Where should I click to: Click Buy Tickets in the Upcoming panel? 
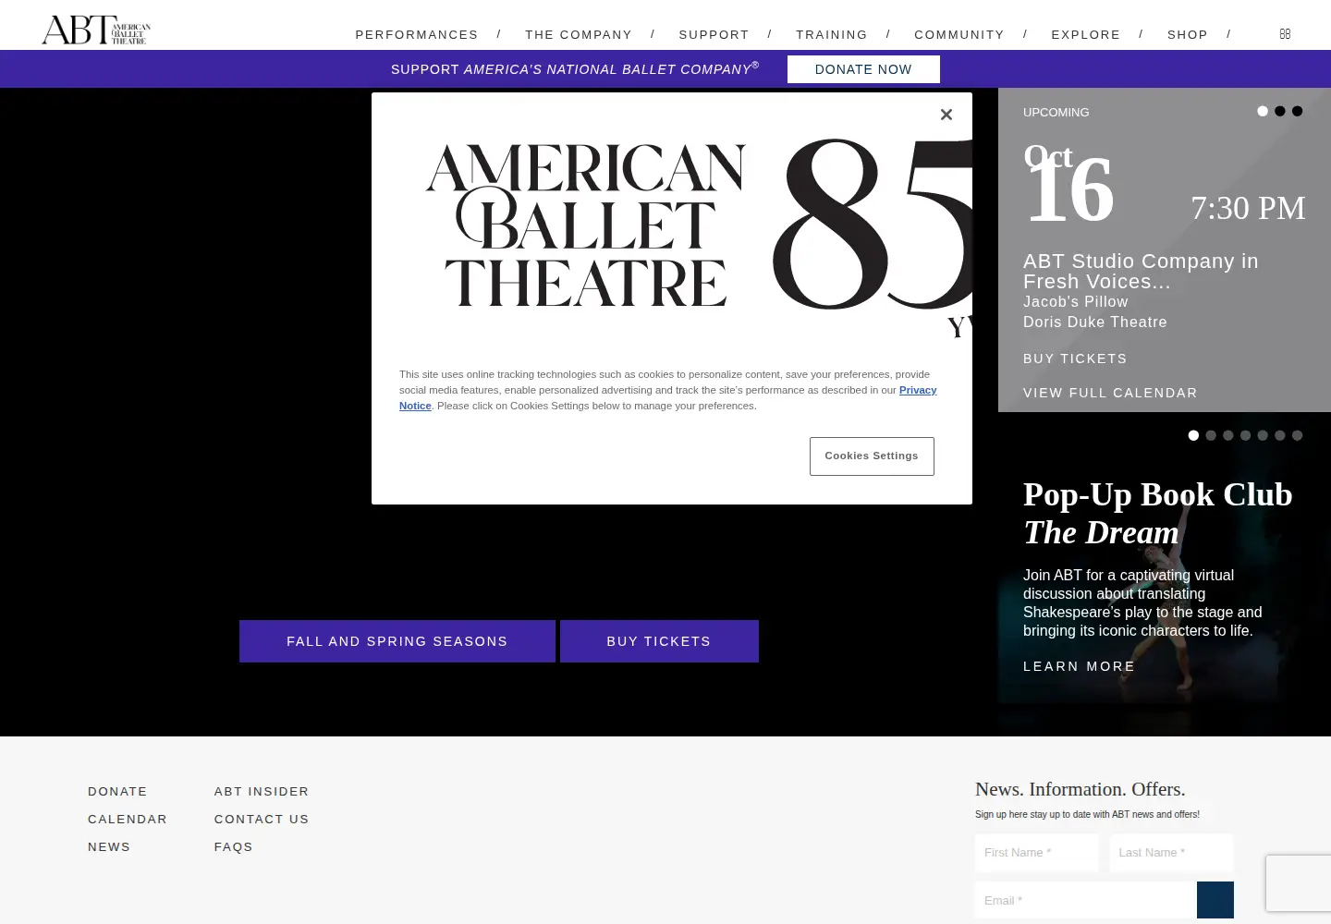(1075, 359)
